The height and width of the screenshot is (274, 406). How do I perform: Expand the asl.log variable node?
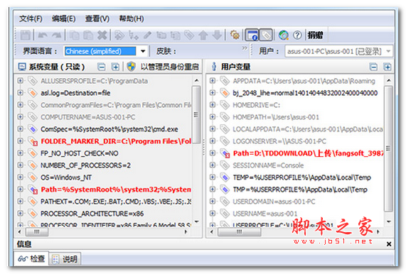click(20, 92)
